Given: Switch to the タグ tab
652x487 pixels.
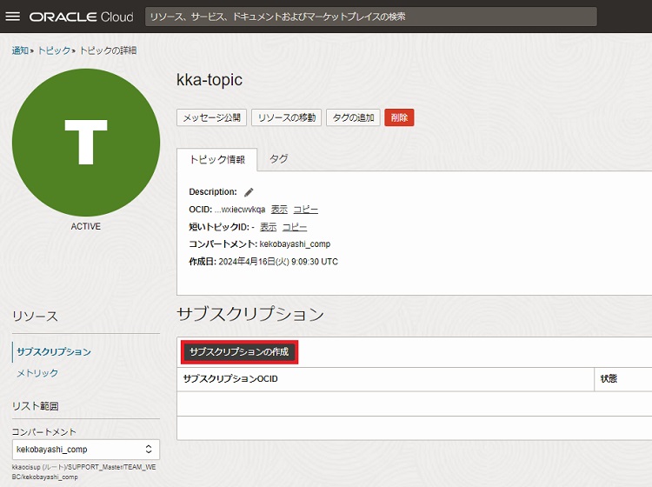Looking at the screenshot, I should [279, 159].
